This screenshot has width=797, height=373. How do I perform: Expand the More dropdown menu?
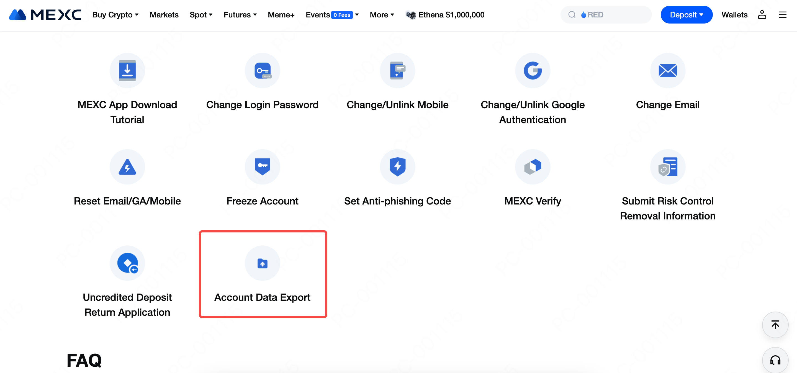382,14
